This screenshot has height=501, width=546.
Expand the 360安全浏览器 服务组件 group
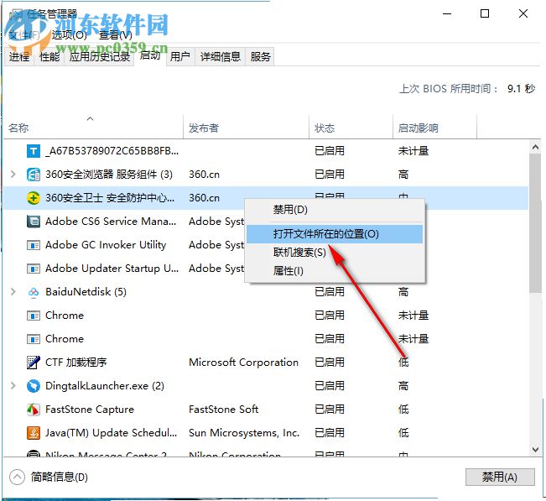(13, 175)
